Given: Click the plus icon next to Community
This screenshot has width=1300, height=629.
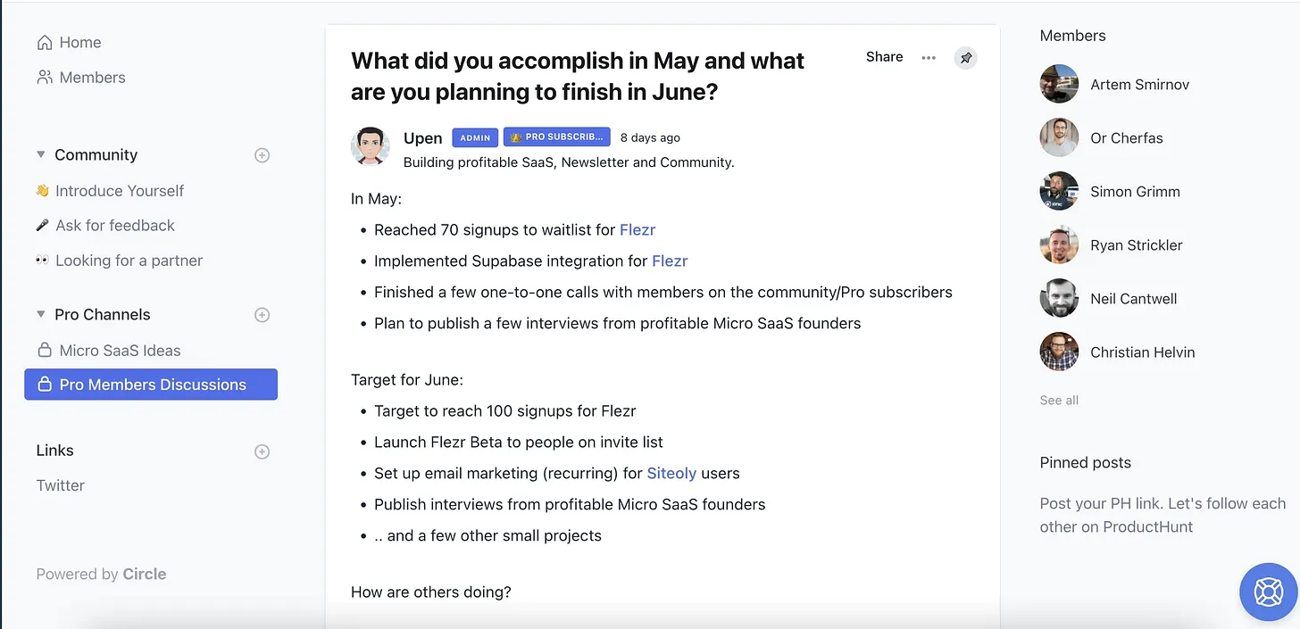Looking at the screenshot, I should (x=262, y=155).
